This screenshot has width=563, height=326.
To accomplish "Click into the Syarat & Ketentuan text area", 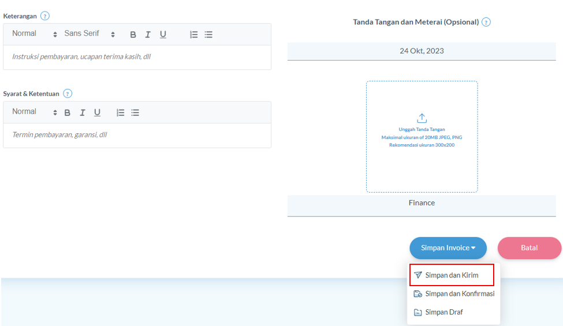I will coord(137,135).
